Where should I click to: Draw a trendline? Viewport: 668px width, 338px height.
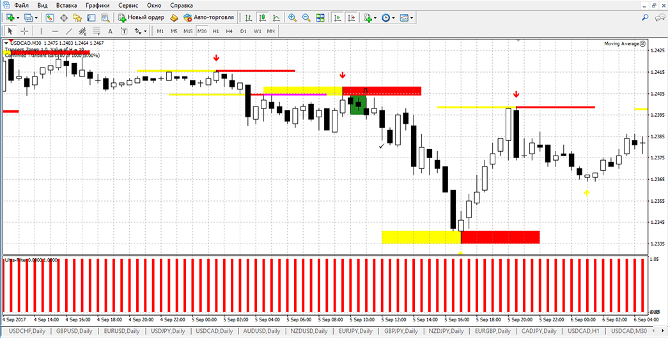[x=69, y=31]
